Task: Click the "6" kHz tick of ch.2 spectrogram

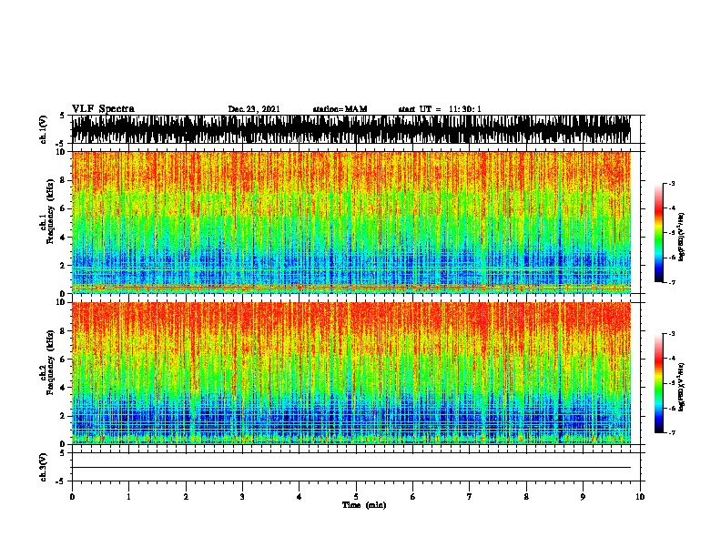Action: (x=64, y=359)
